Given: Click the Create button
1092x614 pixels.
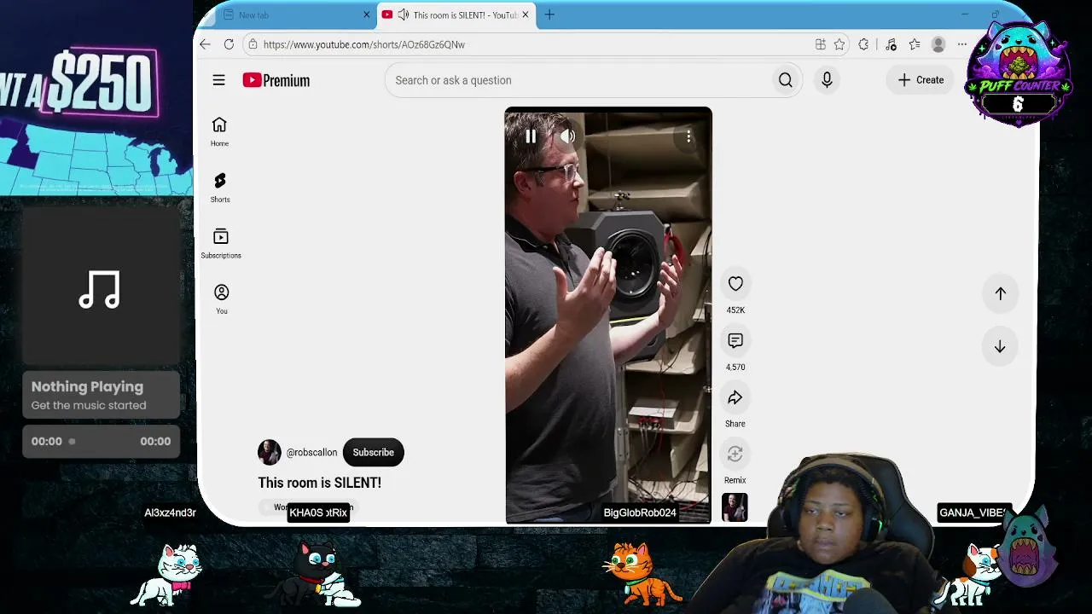Looking at the screenshot, I should coord(921,80).
